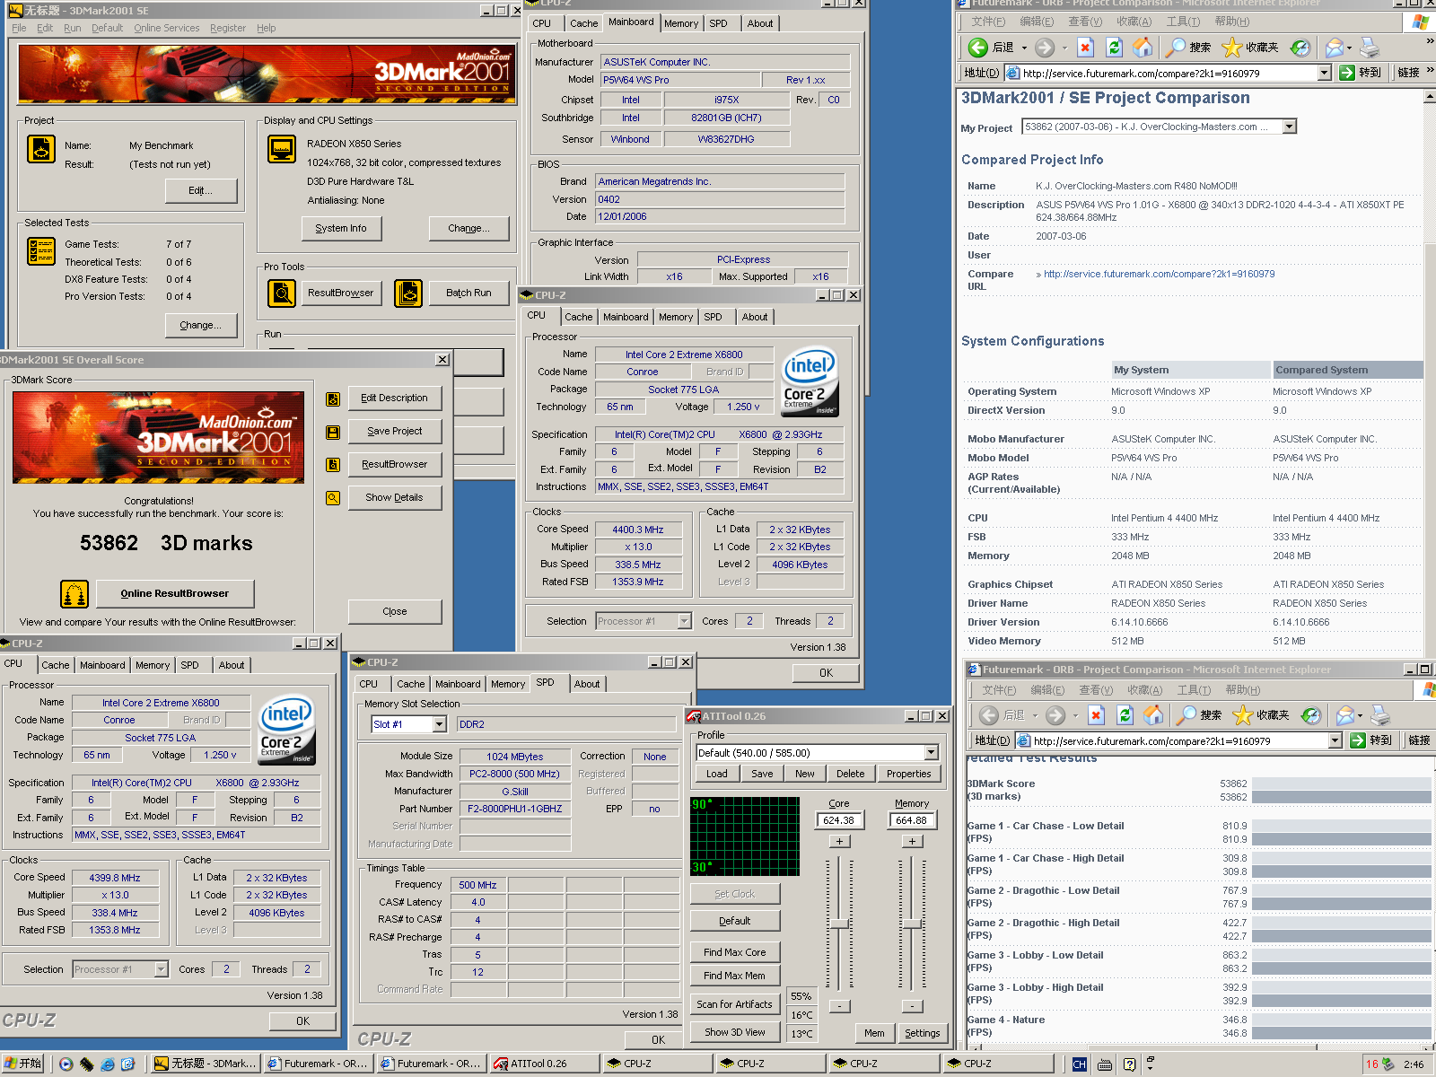Click Find Max Core in ATITool
The height and width of the screenshot is (1077, 1436).
point(735,952)
